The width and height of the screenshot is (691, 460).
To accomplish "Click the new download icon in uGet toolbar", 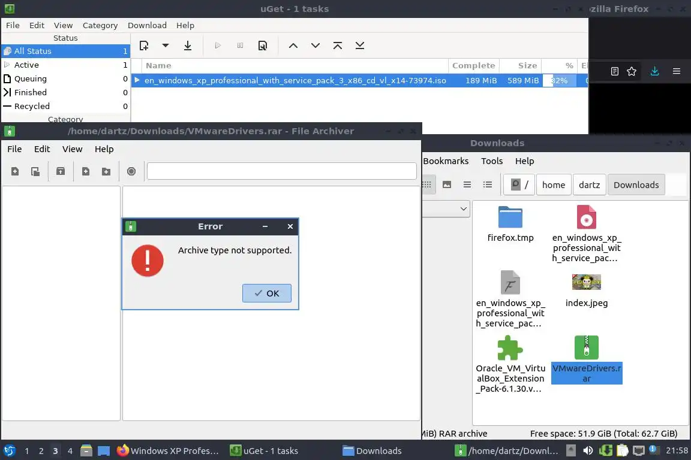I will 144,46.
